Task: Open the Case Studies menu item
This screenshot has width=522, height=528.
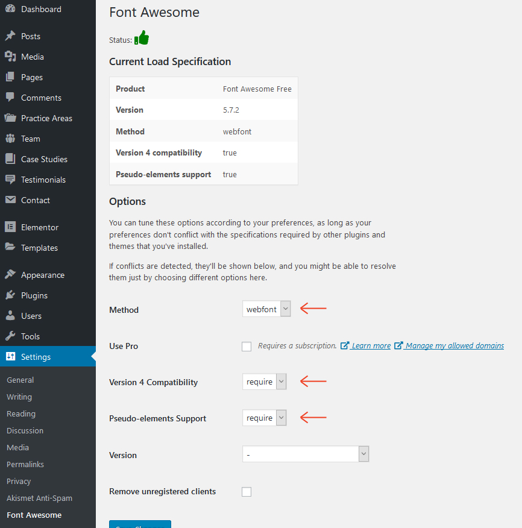Action: [x=44, y=159]
